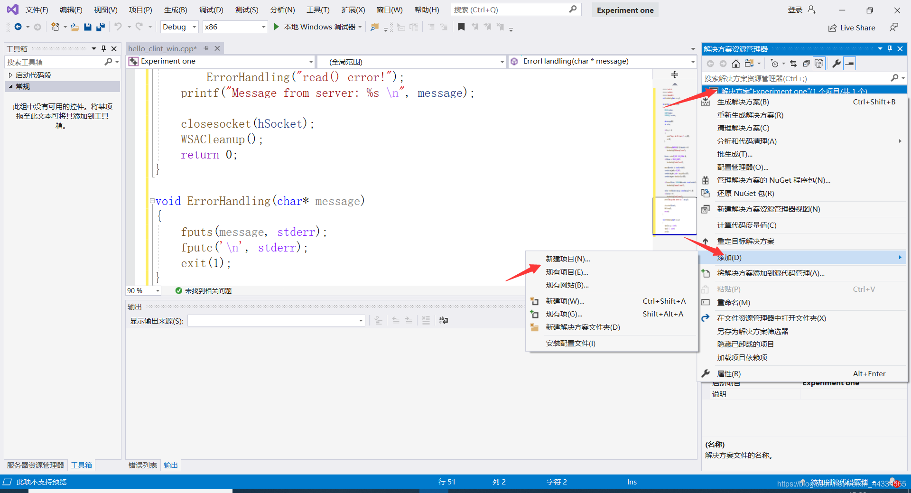Start the 本地 Windows 调试器 debugger

[x=315, y=27]
